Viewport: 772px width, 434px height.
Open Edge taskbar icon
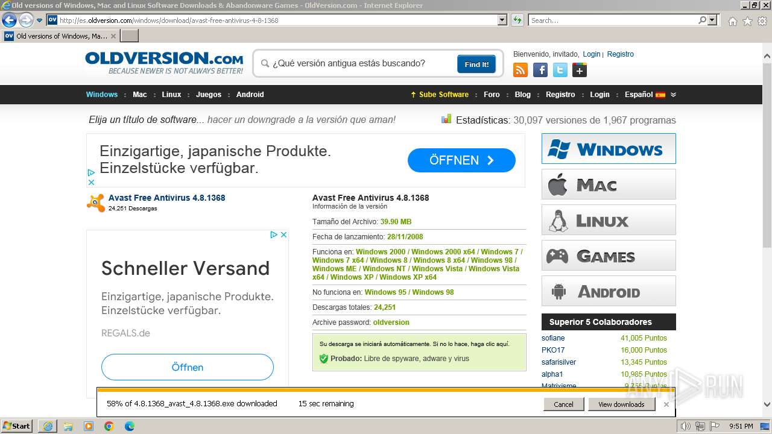[130, 426]
